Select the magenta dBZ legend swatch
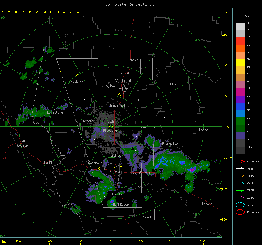Image resolution: width=262 pixels, height=245 pixels. click(x=240, y=92)
